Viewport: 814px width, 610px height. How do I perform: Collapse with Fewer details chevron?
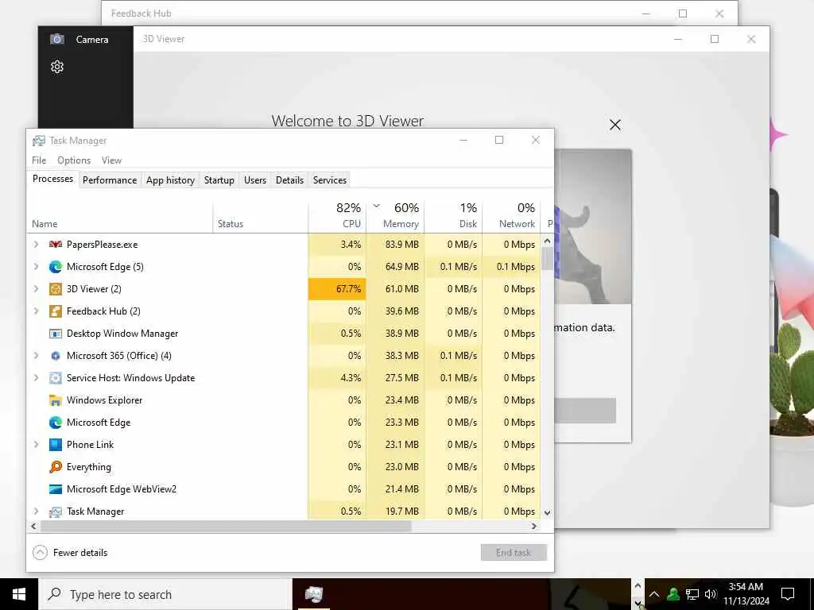pos(40,553)
